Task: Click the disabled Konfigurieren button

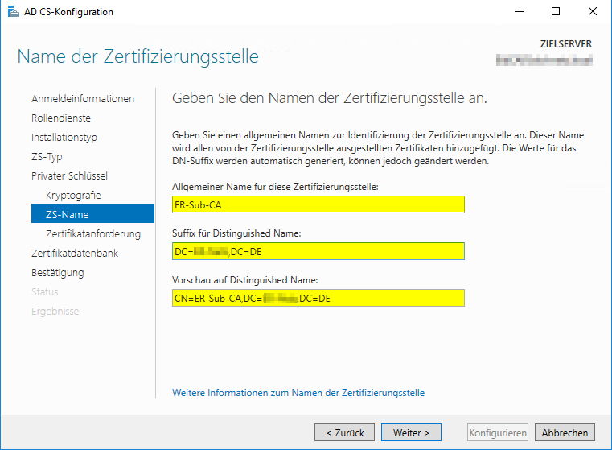Action: [498, 432]
